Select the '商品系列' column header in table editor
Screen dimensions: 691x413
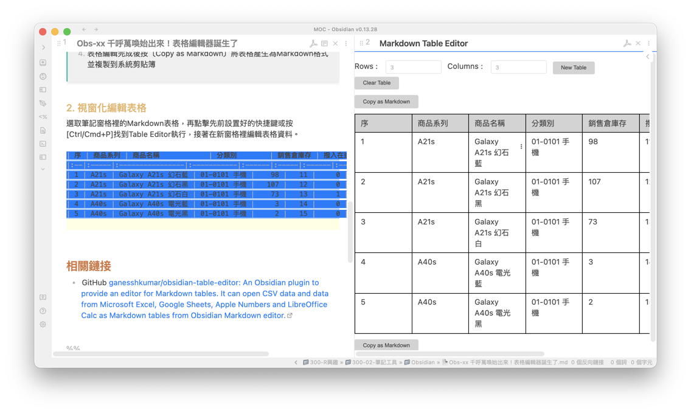click(x=440, y=123)
